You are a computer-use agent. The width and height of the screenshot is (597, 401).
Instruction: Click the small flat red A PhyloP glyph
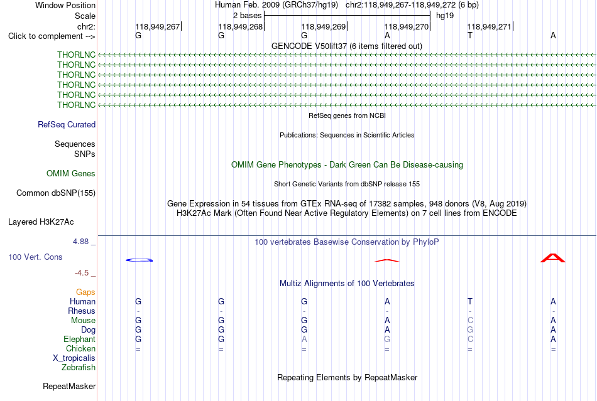[387, 260]
